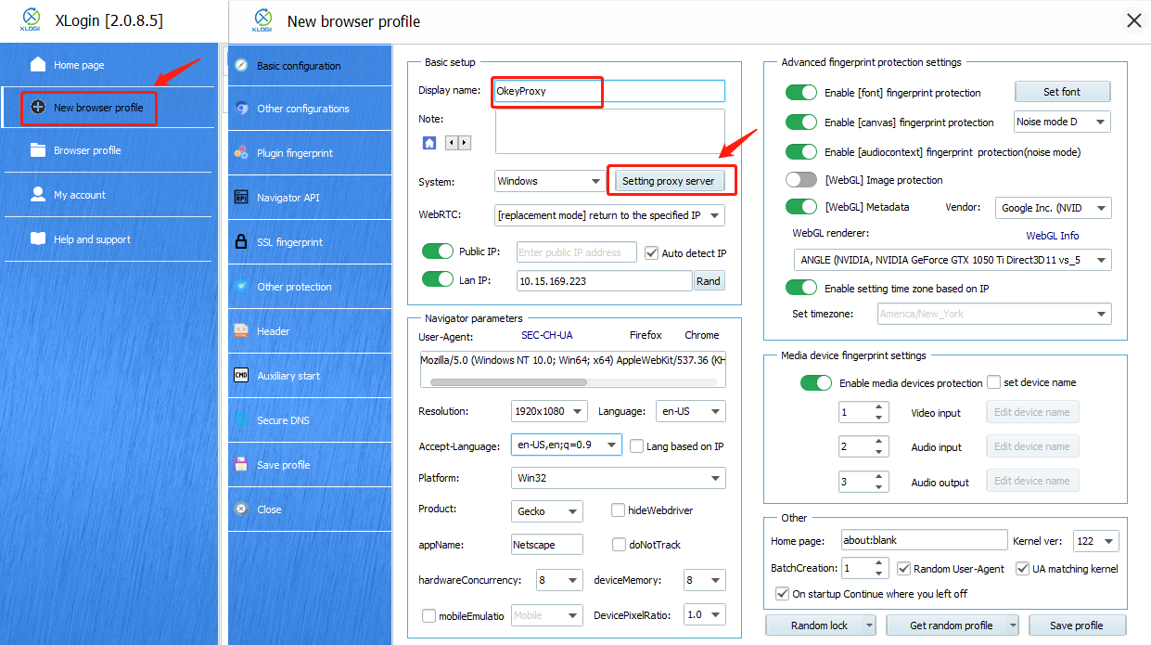The height and width of the screenshot is (645, 1151).
Task: Open SSL fingerprint lock icon
Action: click(241, 242)
